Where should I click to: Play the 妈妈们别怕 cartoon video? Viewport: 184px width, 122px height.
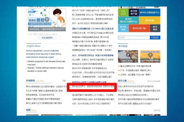coord(47,20)
